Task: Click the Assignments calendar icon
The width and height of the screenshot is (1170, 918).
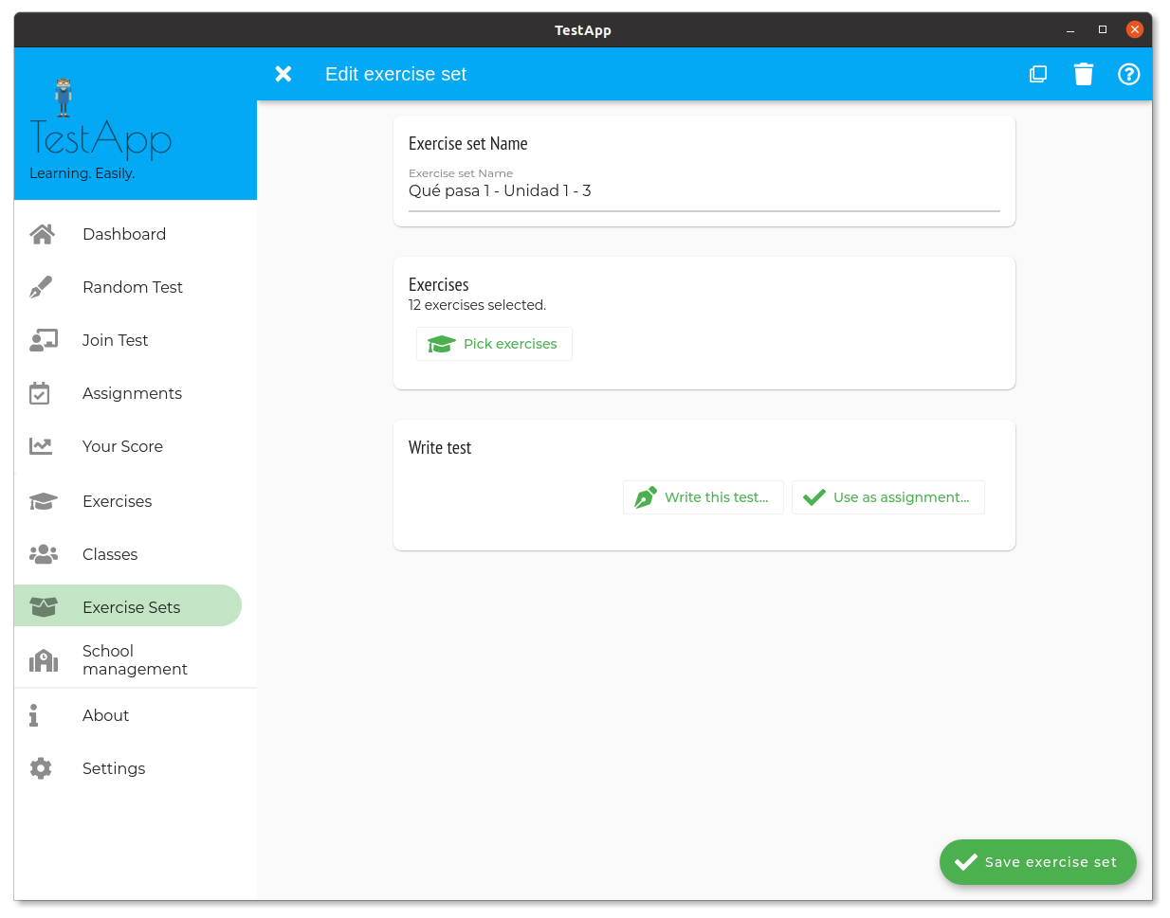Action: click(40, 393)
